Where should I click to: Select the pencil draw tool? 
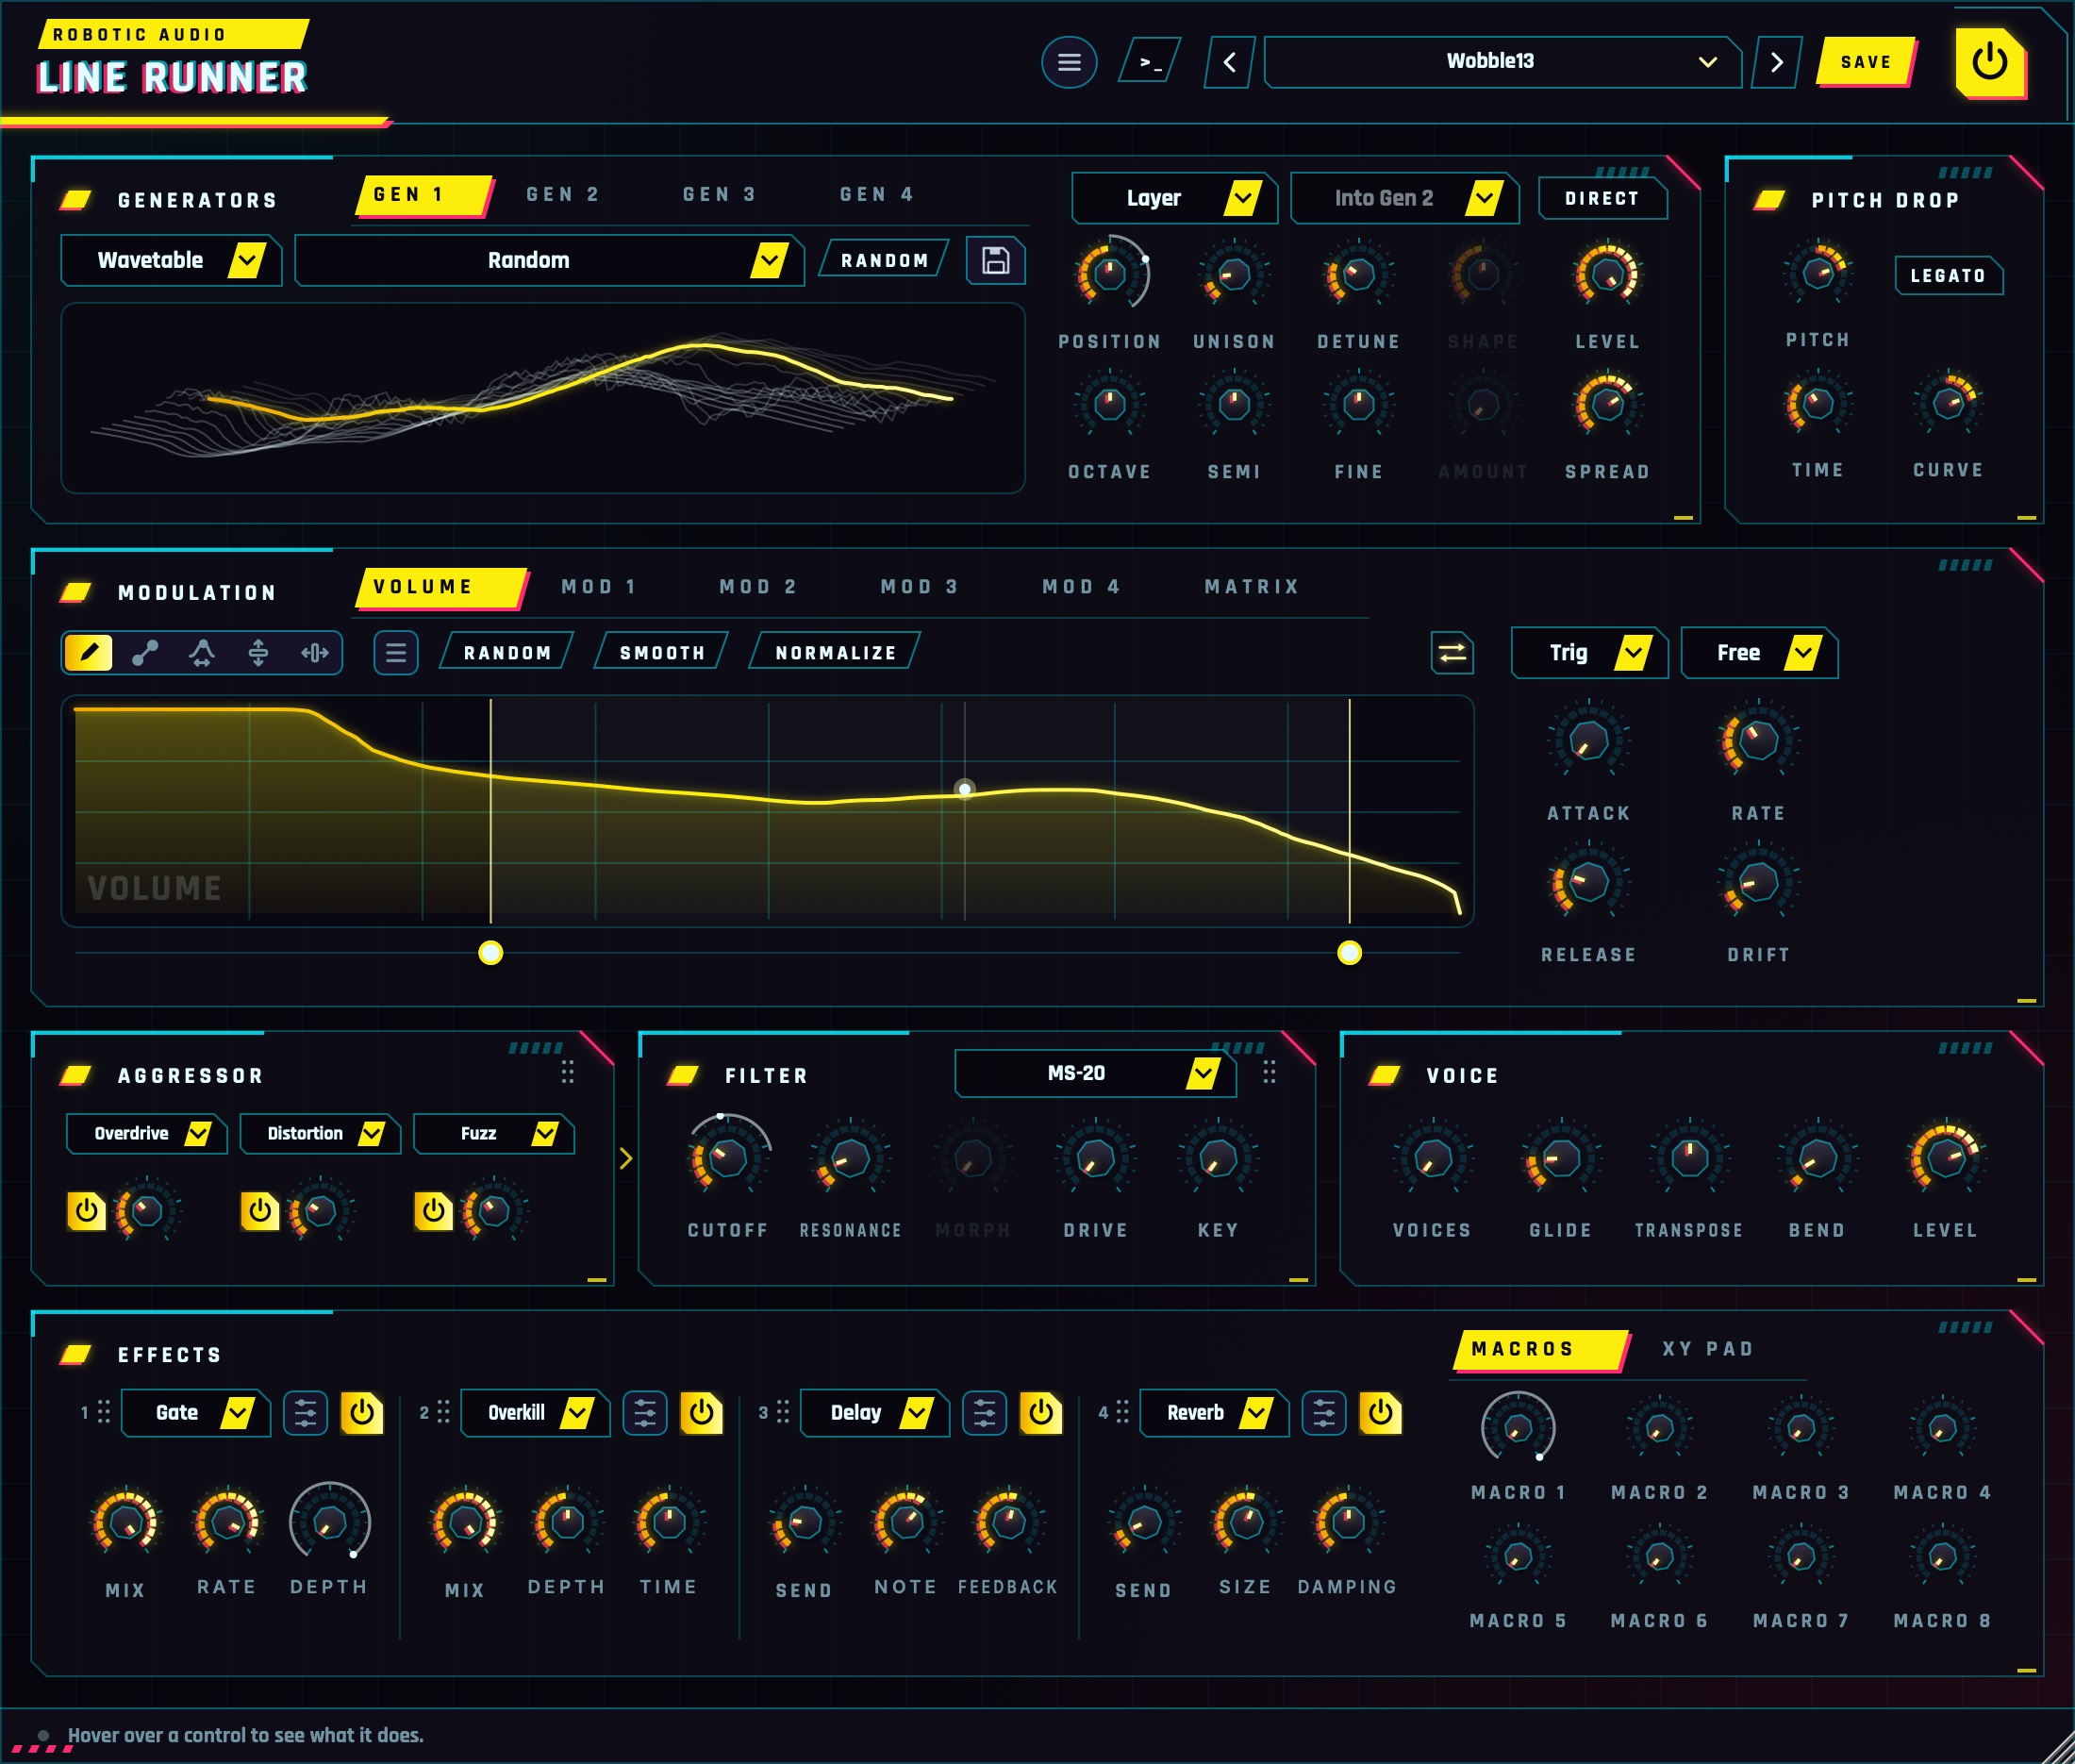[88, 653]
